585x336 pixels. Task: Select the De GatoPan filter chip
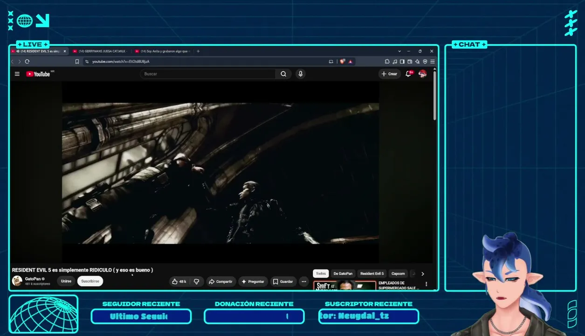pos(343,273)
